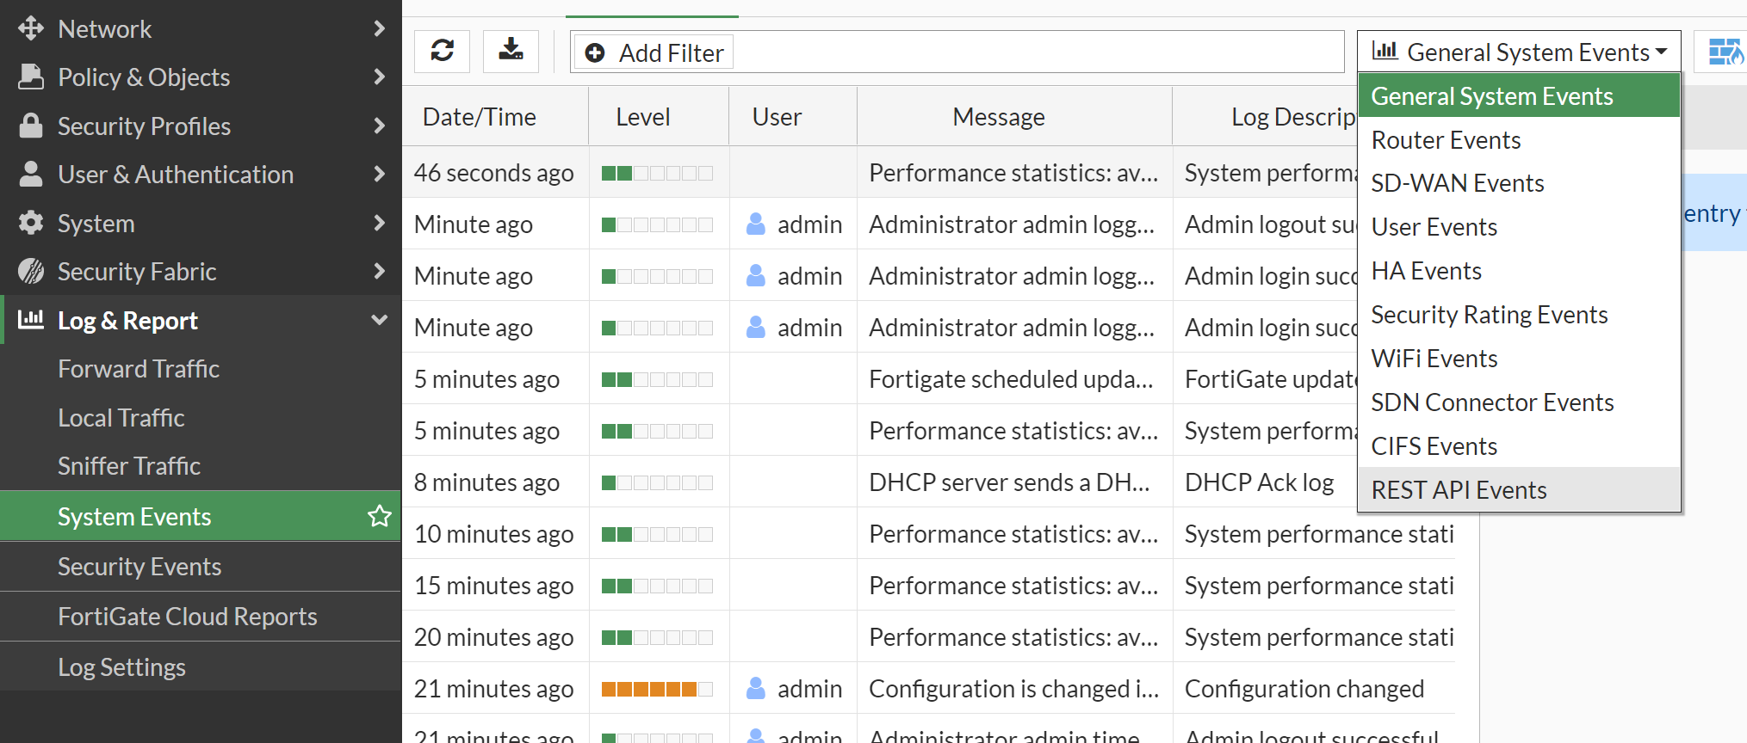Expand the User & Authentication menu

379,174
